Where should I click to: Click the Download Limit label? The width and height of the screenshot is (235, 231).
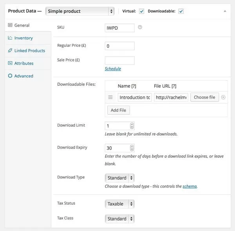point(71,125)
